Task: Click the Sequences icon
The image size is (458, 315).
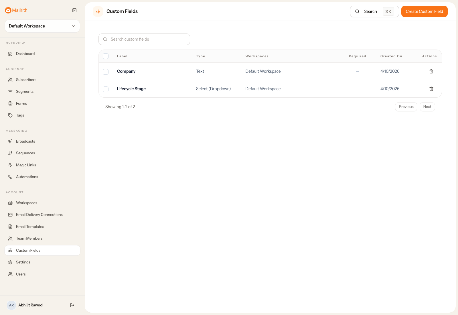Action: click(10, 153)
